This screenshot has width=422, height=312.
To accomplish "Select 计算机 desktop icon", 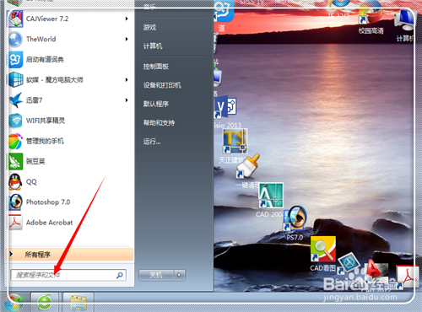I will [x=405, y=25].
